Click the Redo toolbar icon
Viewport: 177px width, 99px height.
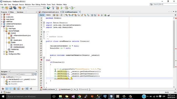coord(24,8)
